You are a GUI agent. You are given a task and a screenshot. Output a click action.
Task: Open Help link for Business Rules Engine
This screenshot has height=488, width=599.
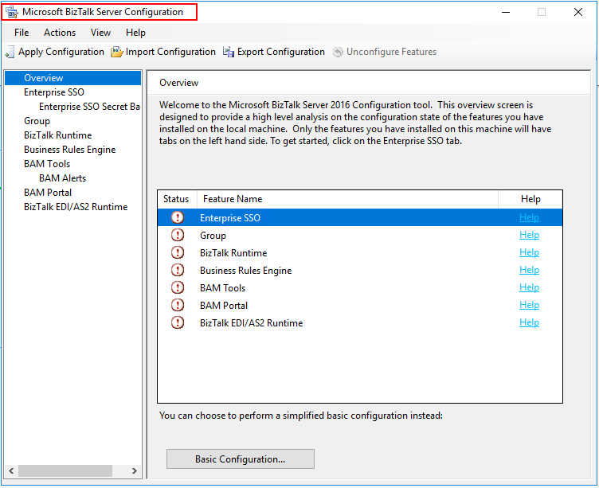tap(529, 270)
